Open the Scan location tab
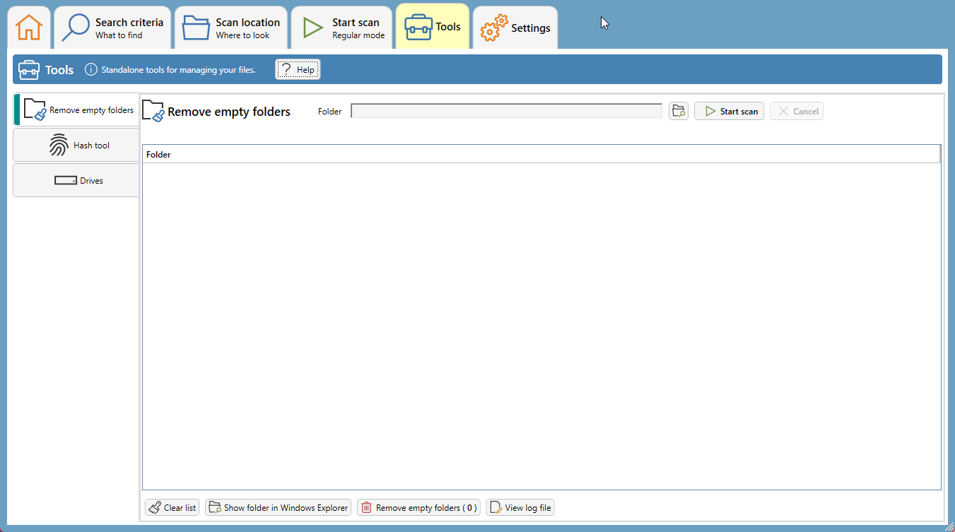Image resolution: width=955 pixels, height=532 pixels. 231,28
